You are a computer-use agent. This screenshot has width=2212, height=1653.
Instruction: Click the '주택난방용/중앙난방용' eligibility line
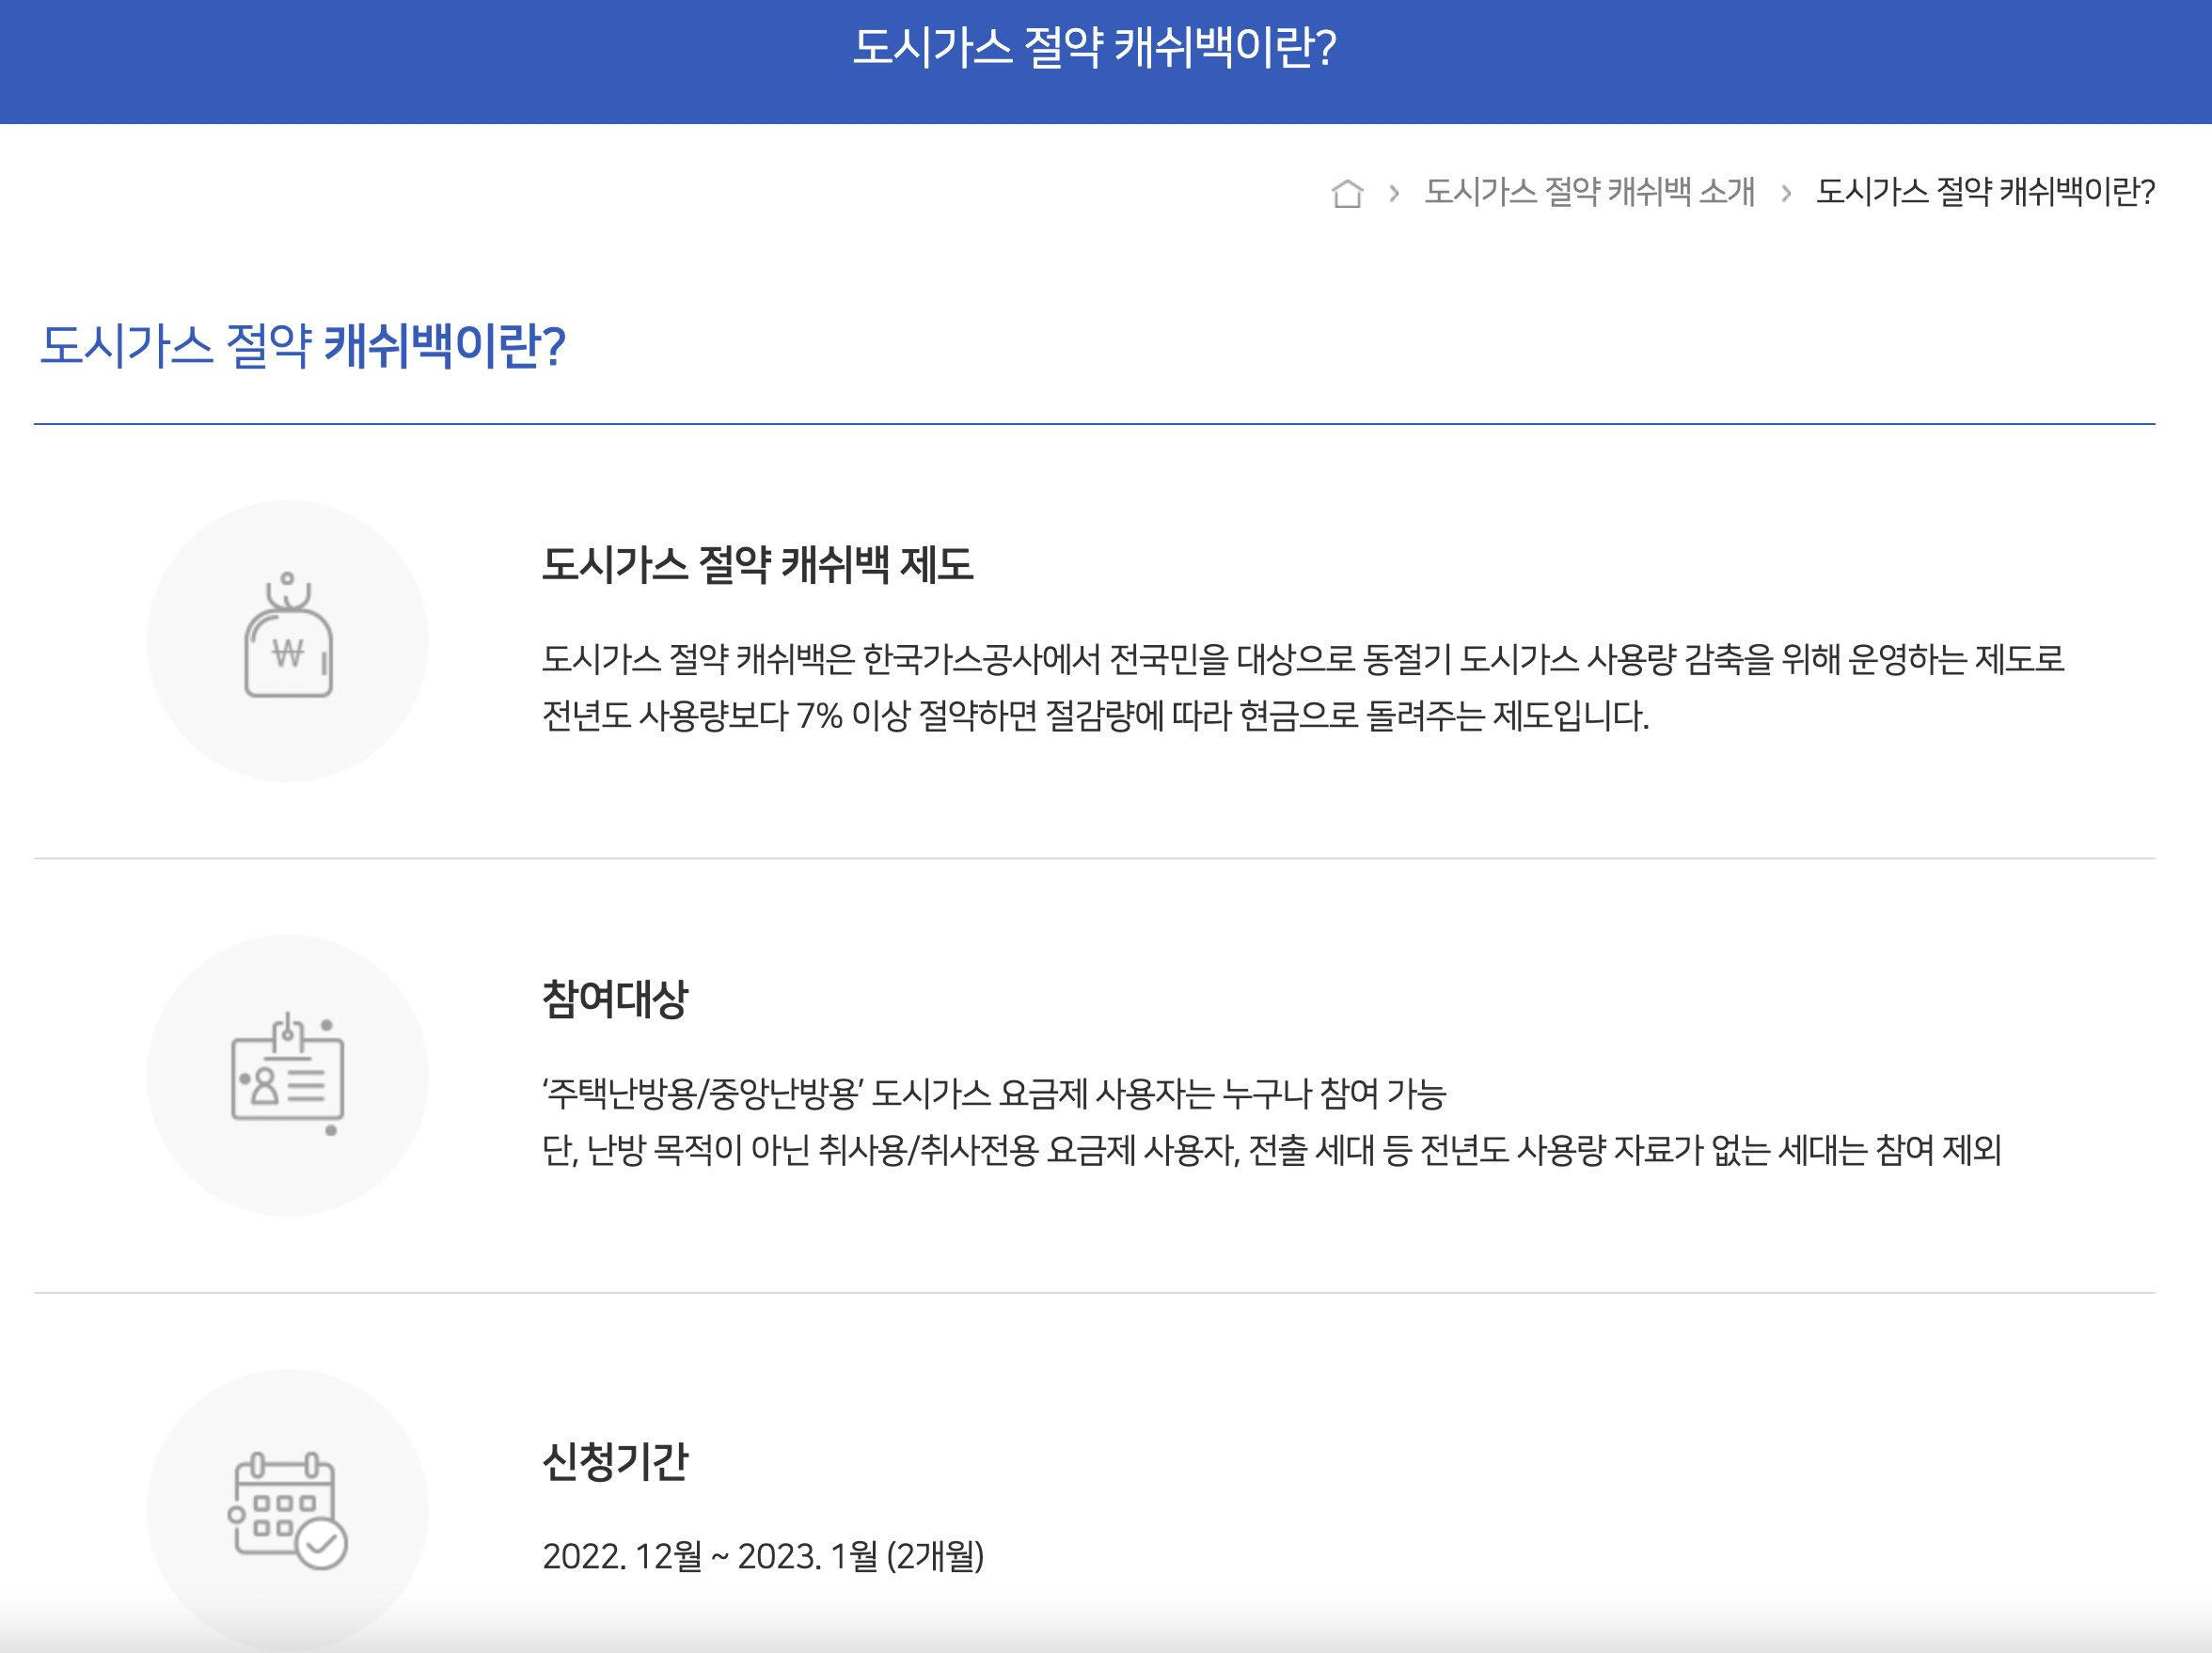pyautogui.click(x=994, y=1093)
